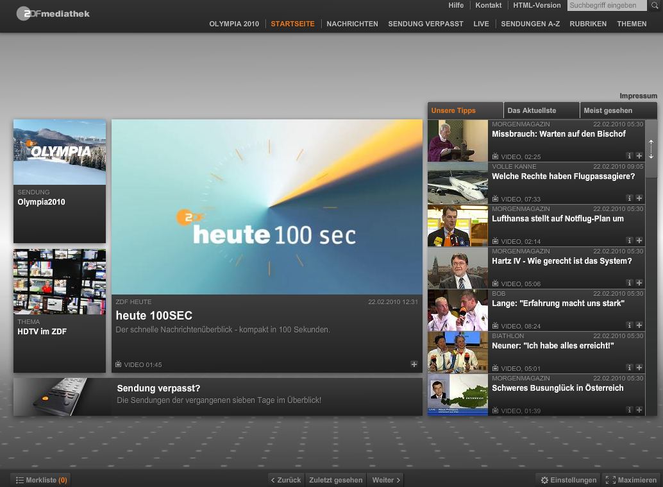Maximize the player with Maximieren

tap(632, 480)
